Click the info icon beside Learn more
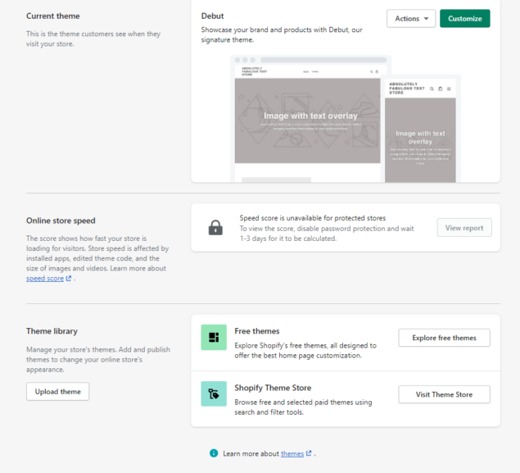 (x=214, y=453)
